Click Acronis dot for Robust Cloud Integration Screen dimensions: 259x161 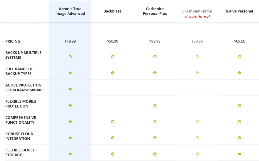(70, 138)
